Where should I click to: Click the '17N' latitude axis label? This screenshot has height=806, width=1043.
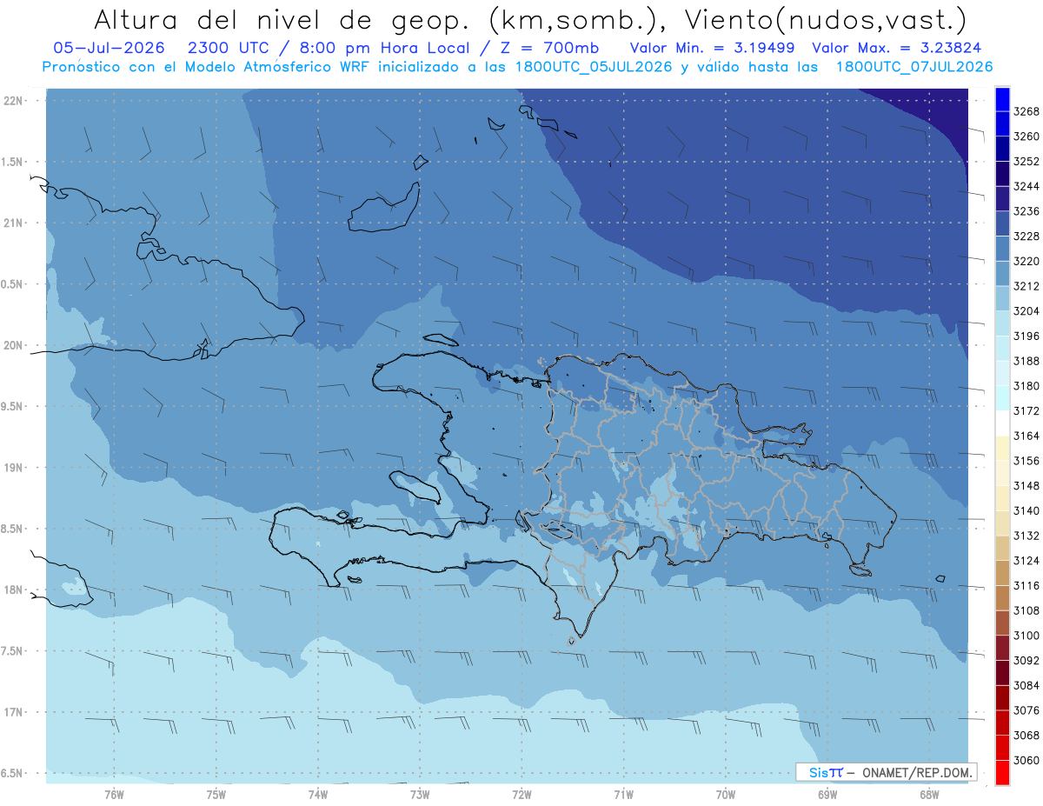point(13,712)
